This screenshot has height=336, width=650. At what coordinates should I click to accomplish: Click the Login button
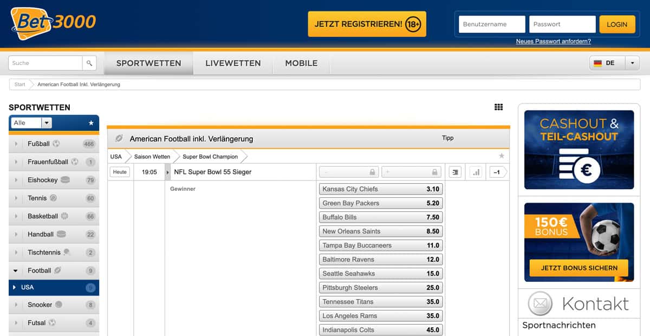[617, 24]
